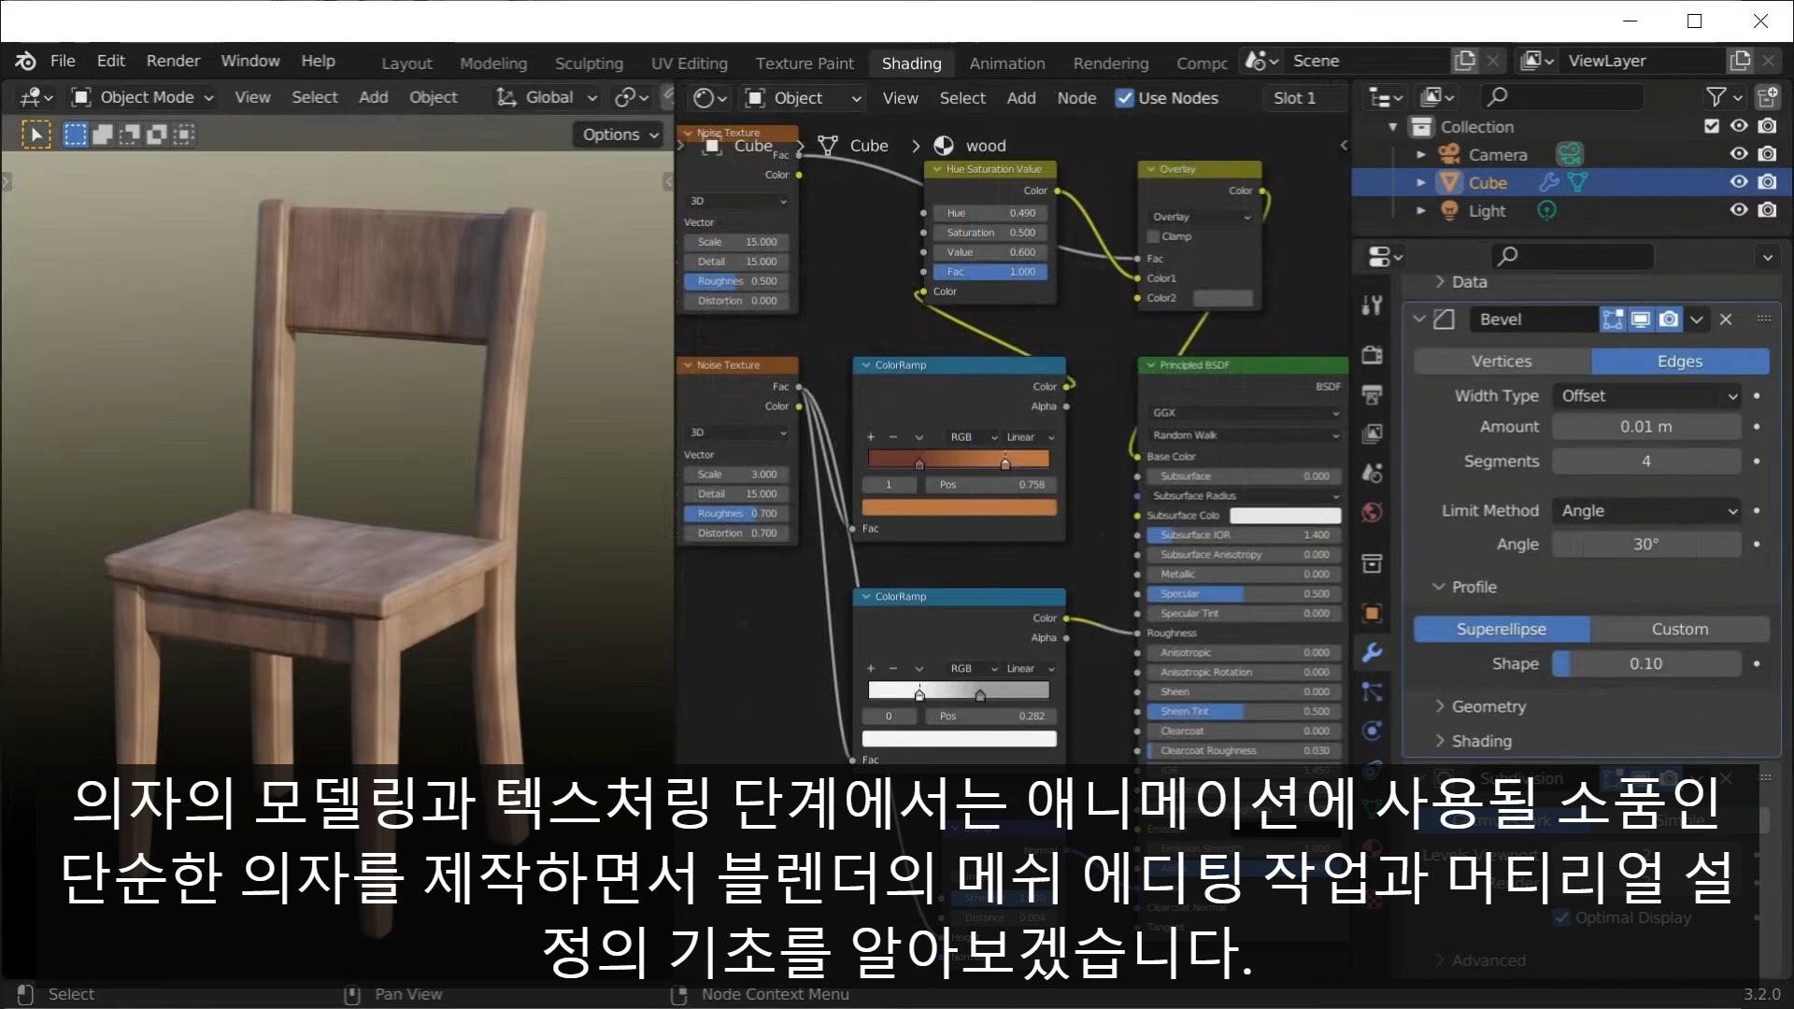Viewport: 1794px width, 1009px height.
Task: Click the Tool settings properties icon
Action: (1372, 305)
